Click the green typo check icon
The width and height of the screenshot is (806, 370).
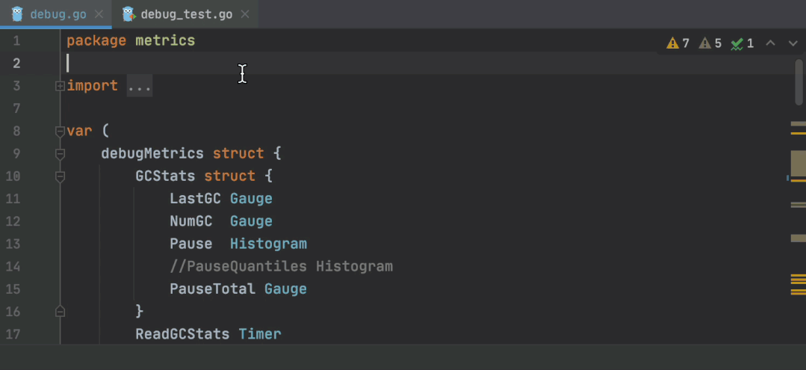(x=737, y=43)
